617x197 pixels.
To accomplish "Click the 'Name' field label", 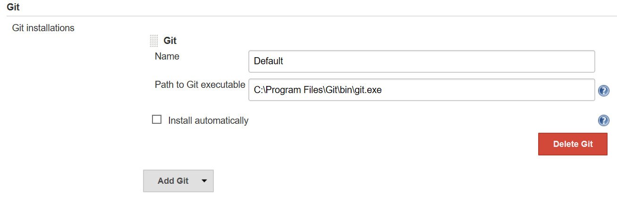I will point(167,56).
